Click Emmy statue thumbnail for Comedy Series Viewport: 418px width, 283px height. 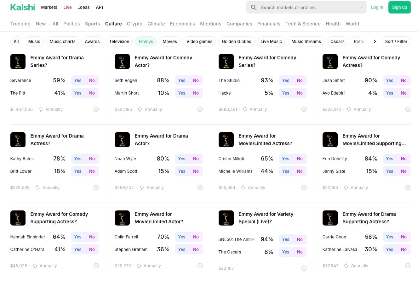226,62
